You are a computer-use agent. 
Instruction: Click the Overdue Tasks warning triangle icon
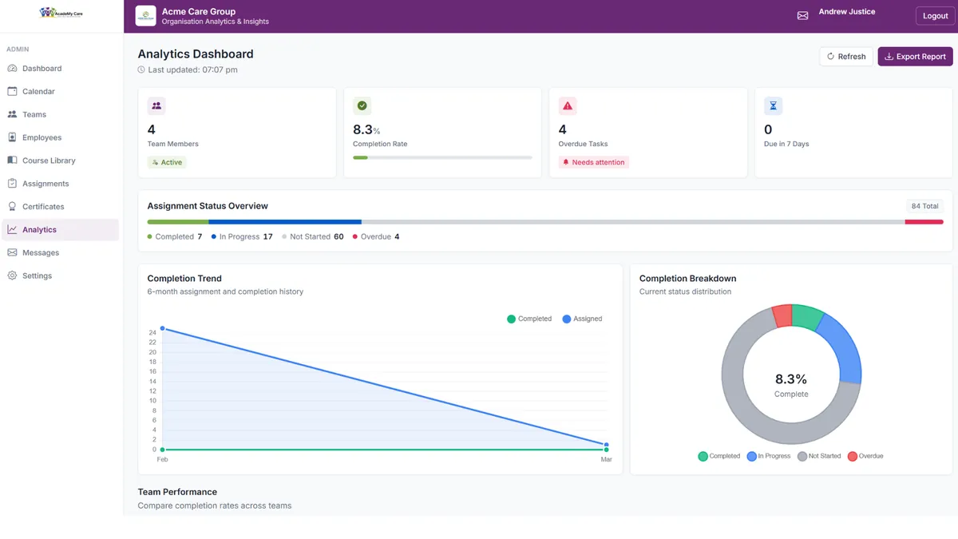(x=568, y=105)
